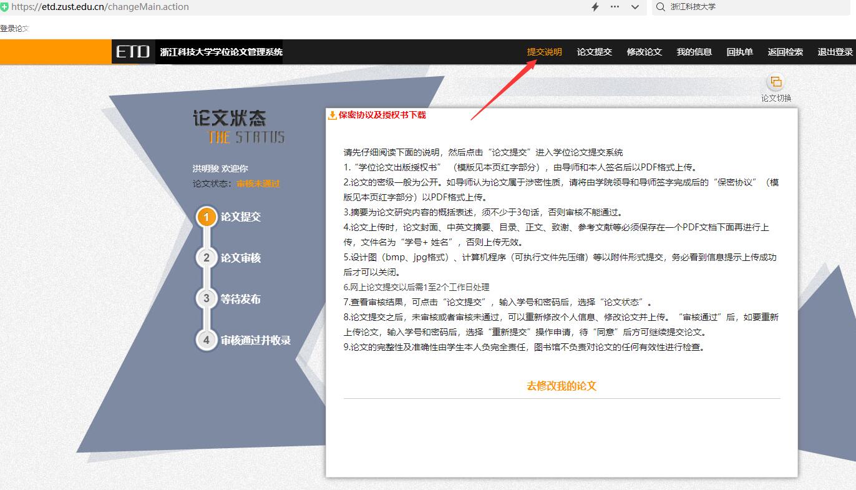Open the browser three-dots more menu
Image resolution: width=856 pixels, height=490 pixels.
click(x=615, y=7)
